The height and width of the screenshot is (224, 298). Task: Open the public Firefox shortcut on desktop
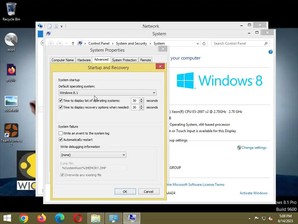pos(11,73)
